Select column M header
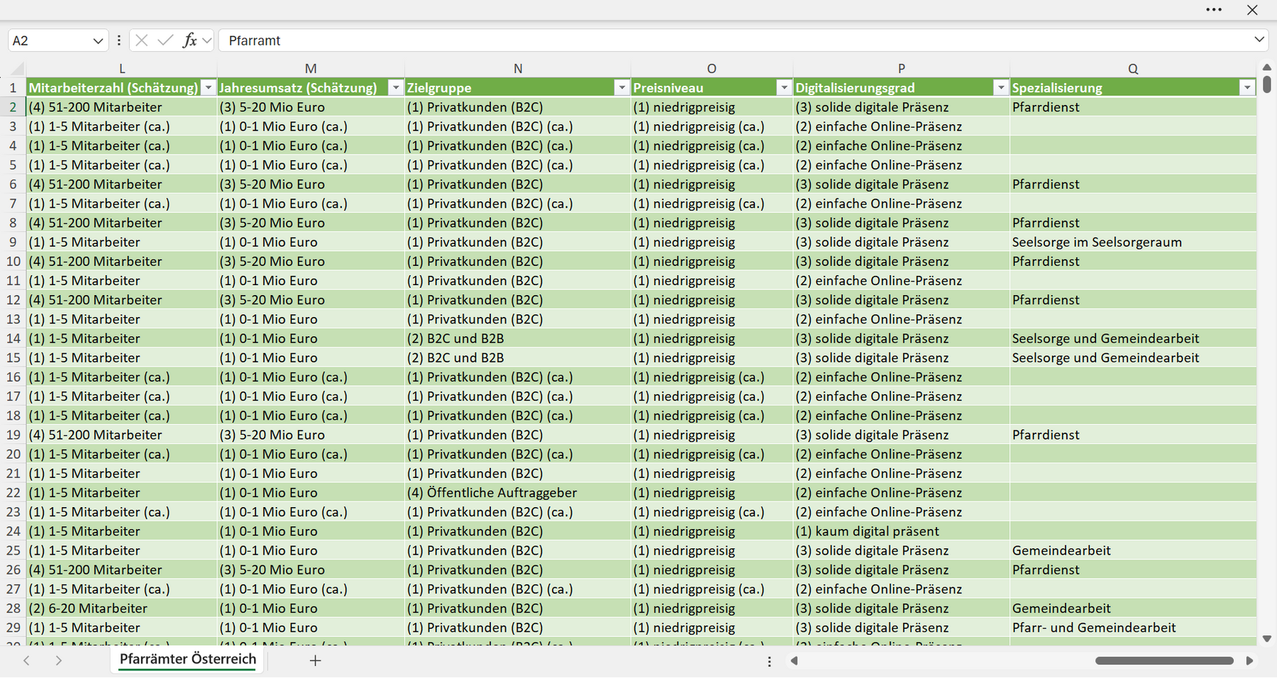Viewport: 1277px width, 678px height. (x=311, y=69)
